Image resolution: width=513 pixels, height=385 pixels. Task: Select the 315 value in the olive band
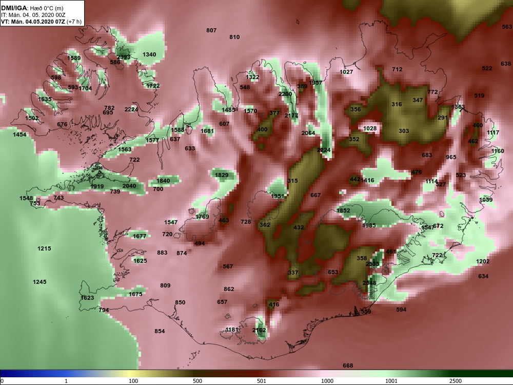click(292, 181)
